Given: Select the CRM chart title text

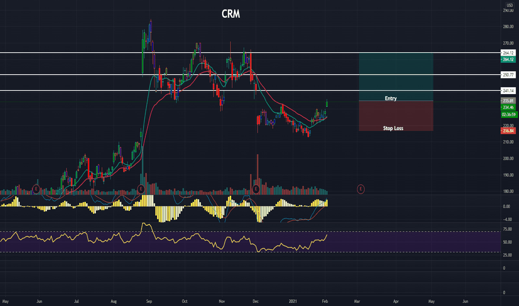Looking at the screenshot, I should point(231,14).
